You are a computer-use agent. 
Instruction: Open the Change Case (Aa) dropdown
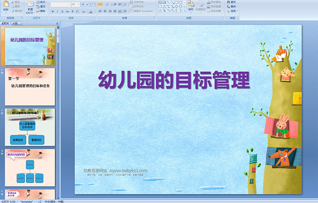click(84, 11)
